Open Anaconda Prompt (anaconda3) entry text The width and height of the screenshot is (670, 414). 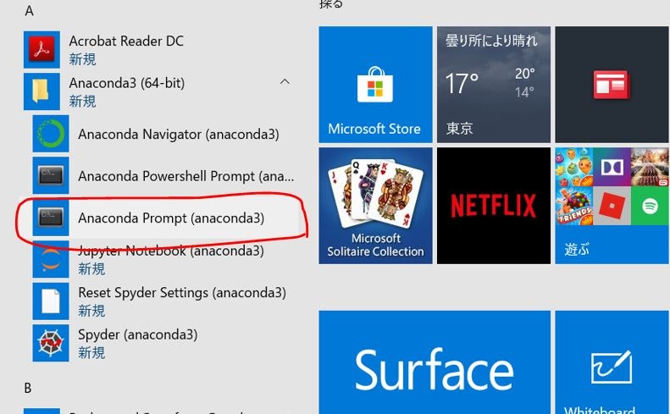(x=171, y=218)
